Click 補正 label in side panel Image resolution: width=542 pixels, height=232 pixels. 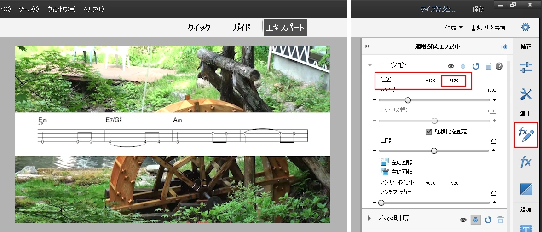pyautogui.click(x=526, y=46)
